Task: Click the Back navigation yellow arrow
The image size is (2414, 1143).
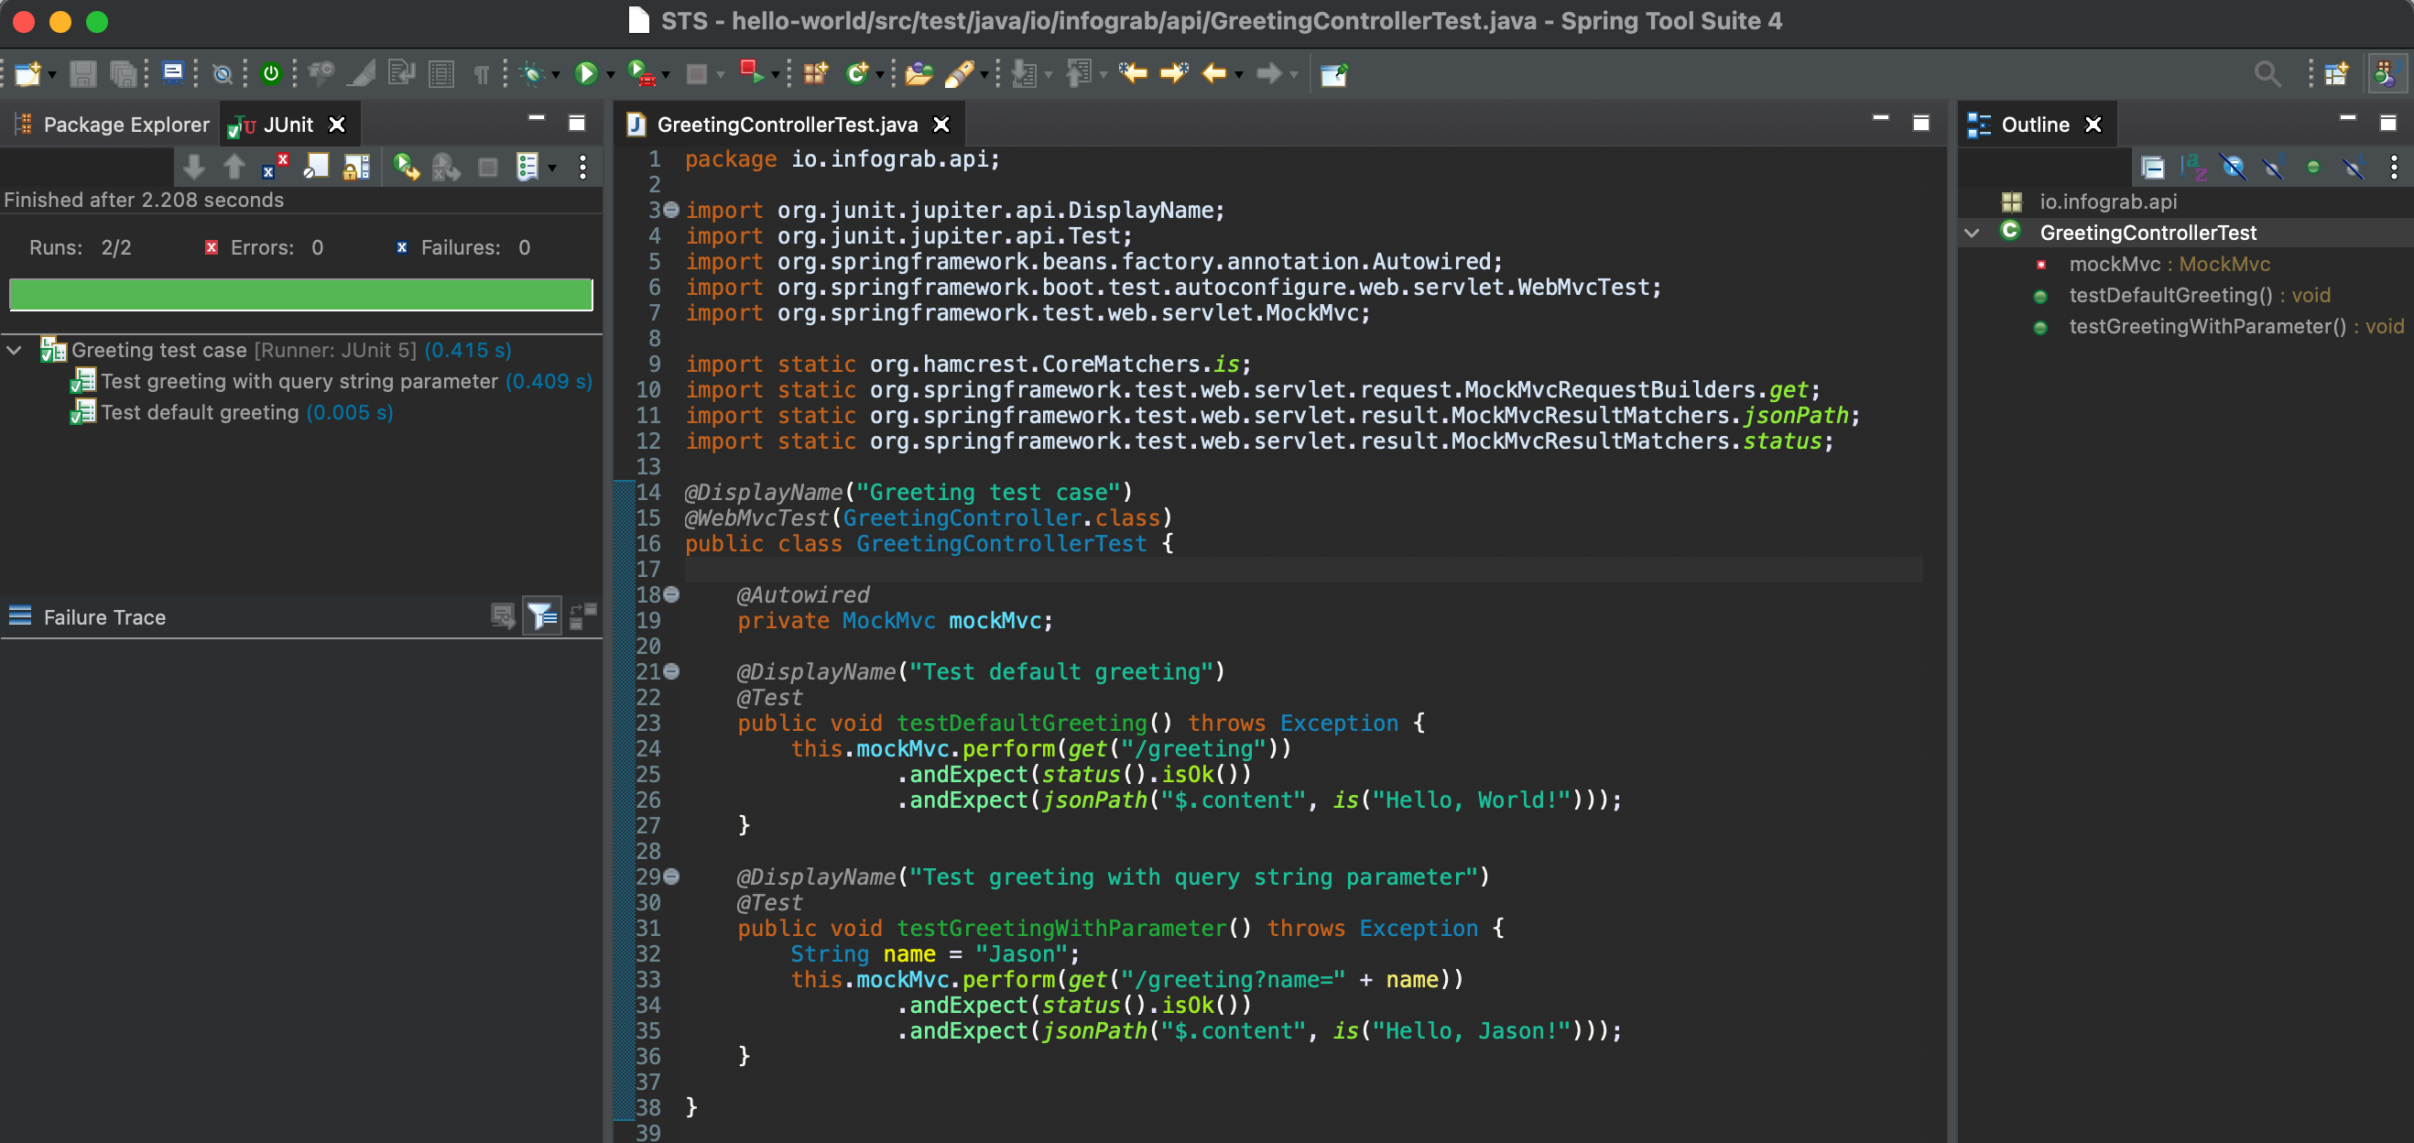Action: point(1213,73)
